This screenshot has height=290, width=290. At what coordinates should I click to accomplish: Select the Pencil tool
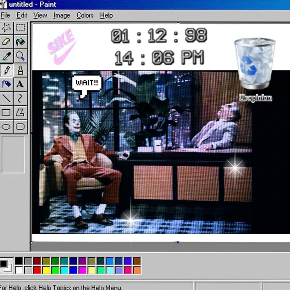(6, 70)
